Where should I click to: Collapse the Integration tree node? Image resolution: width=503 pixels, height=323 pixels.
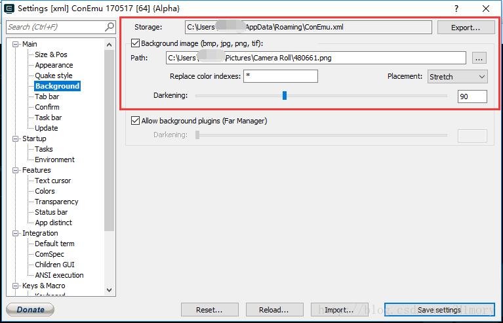(x=15, y=234)
